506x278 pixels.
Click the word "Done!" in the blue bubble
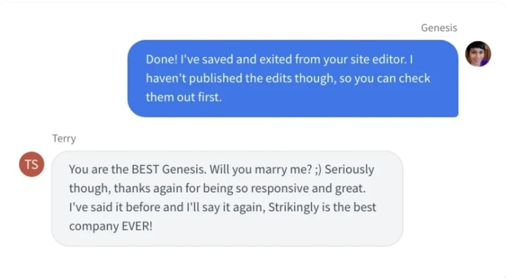pos(162,60)
